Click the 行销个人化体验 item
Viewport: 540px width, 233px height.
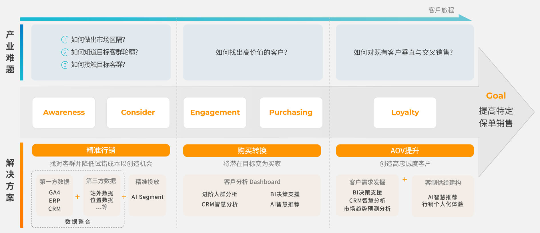(x=443, y=204)
